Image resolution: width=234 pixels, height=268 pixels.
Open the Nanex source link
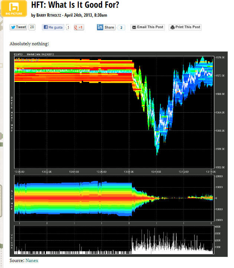pyautogui.click(x=31, y=261)
